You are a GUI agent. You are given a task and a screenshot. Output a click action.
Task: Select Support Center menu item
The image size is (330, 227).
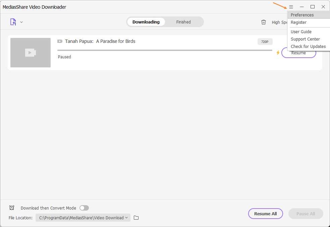click(305, 39)
